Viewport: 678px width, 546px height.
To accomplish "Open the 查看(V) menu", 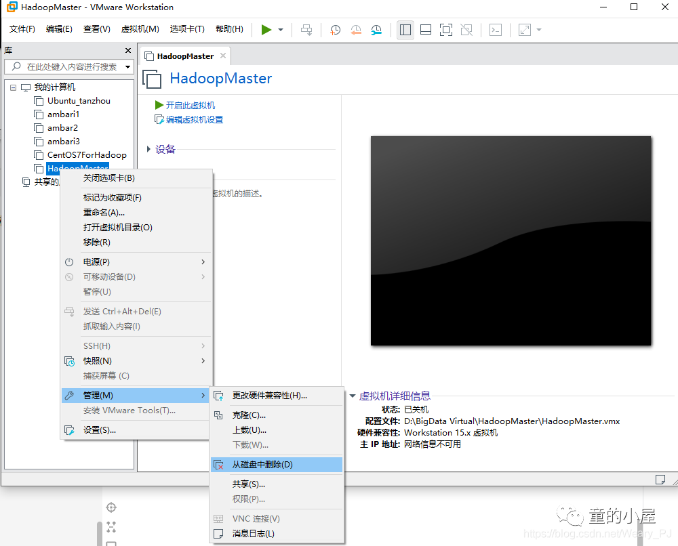I will pyautogui.click(x=96, y=29).
